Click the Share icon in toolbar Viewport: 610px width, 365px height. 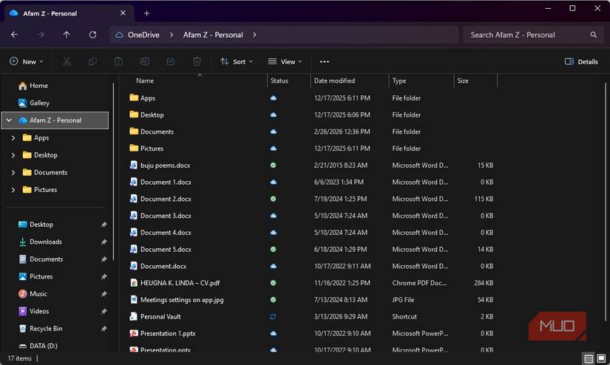point(171,61)
